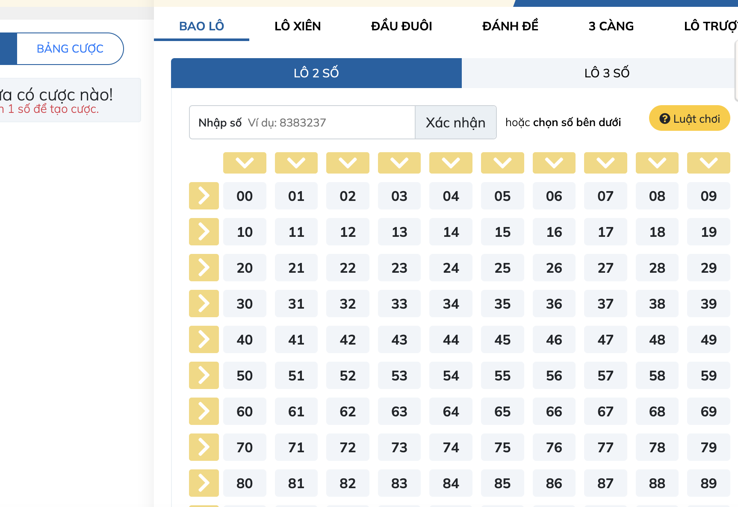Viewport: 738px width, 507px height.
Task: Click the row arrow beside number 60
Action: pos(204,411)
